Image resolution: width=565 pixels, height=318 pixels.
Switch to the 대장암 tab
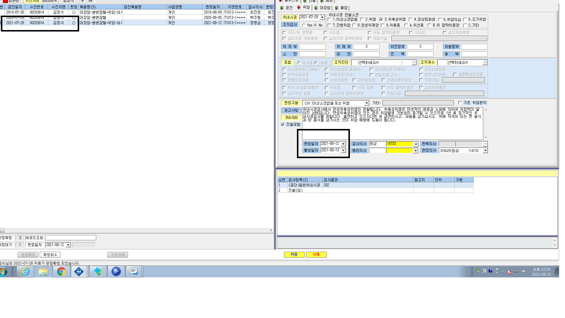323,8
